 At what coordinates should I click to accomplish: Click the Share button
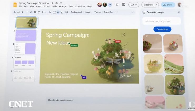pyautogui.click(x=168, y=5)
